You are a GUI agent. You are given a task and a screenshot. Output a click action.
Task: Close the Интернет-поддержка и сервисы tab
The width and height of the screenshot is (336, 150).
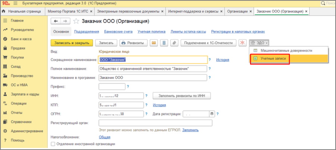[221, 11]
